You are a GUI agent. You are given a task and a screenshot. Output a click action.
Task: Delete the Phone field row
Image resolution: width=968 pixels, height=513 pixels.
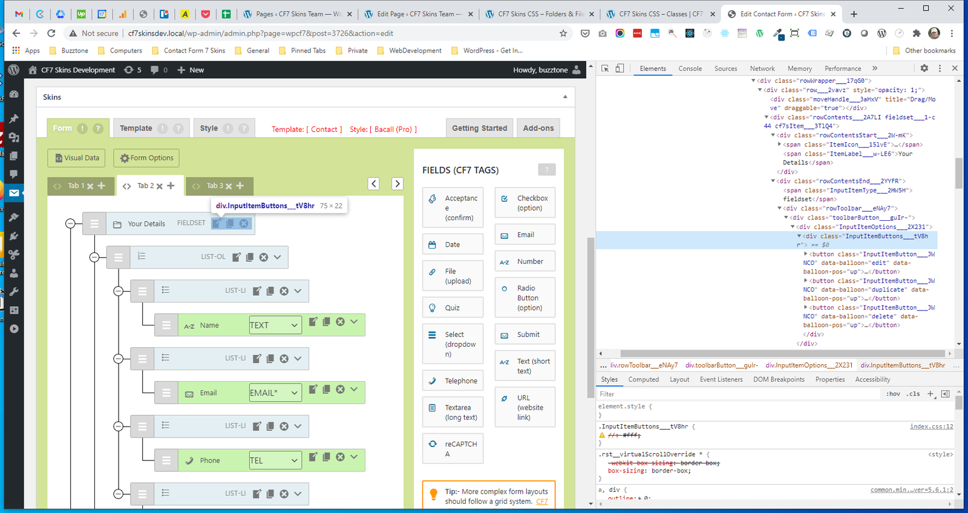coord(340,457)
